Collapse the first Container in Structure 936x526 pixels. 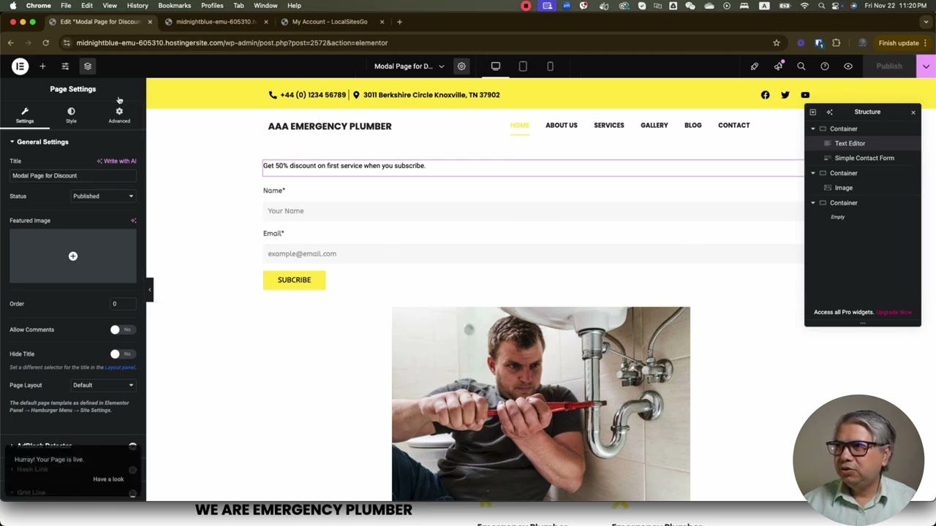pos(813,129)
